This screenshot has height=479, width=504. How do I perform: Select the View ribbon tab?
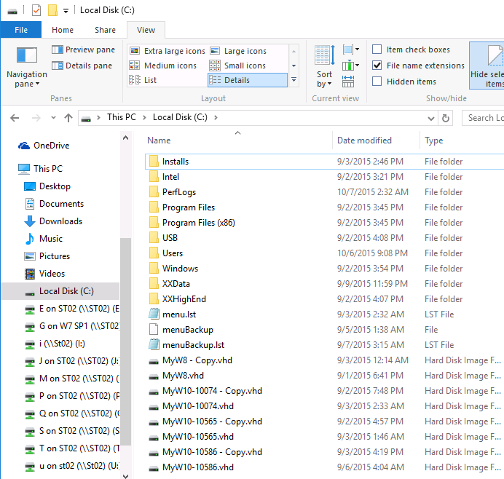[146, 30]
